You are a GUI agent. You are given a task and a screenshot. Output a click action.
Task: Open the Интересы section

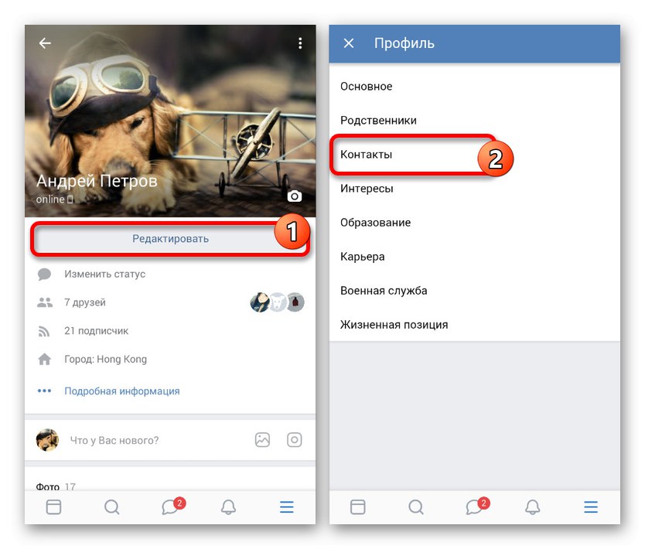474,189
